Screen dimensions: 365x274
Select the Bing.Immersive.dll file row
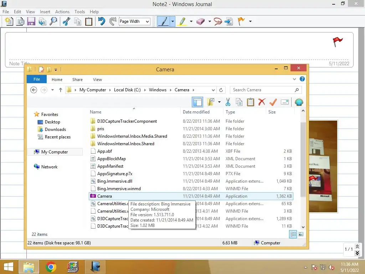coord(191,181)
